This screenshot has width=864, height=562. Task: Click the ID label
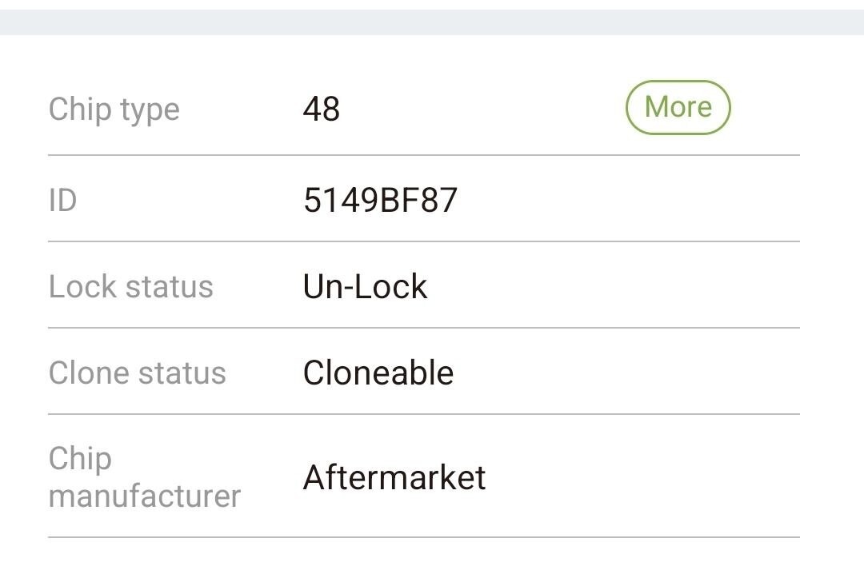click(62, 200)
